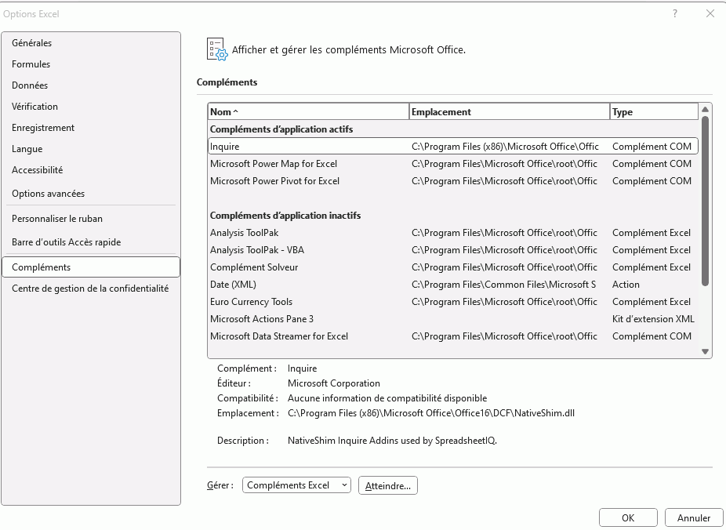Close the Options Excel dialog

point(710,13)
